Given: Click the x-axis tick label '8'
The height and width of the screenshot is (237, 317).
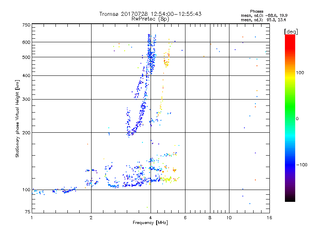Looking at the screenshot, I should point(210,218).
